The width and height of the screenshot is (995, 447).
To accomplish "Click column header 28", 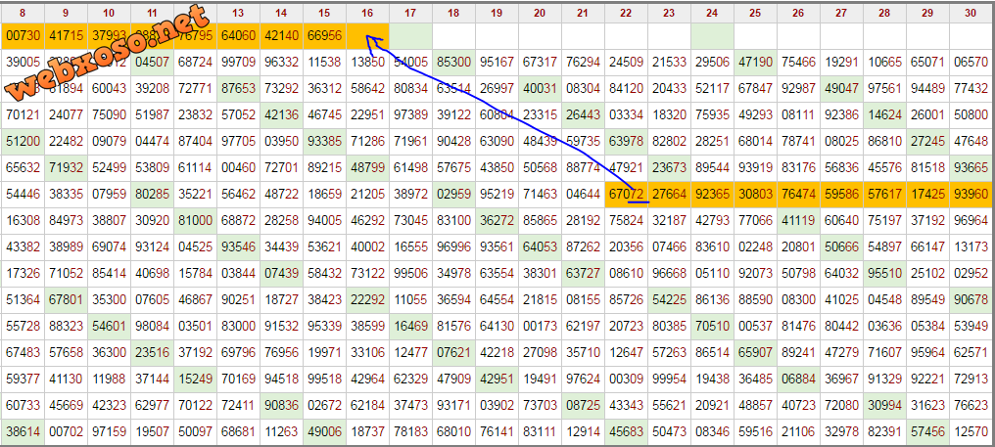I will tap(884, 13).
